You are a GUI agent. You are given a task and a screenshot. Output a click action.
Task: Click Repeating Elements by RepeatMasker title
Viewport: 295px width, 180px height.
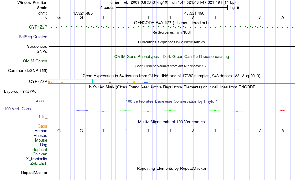(171, 168)
